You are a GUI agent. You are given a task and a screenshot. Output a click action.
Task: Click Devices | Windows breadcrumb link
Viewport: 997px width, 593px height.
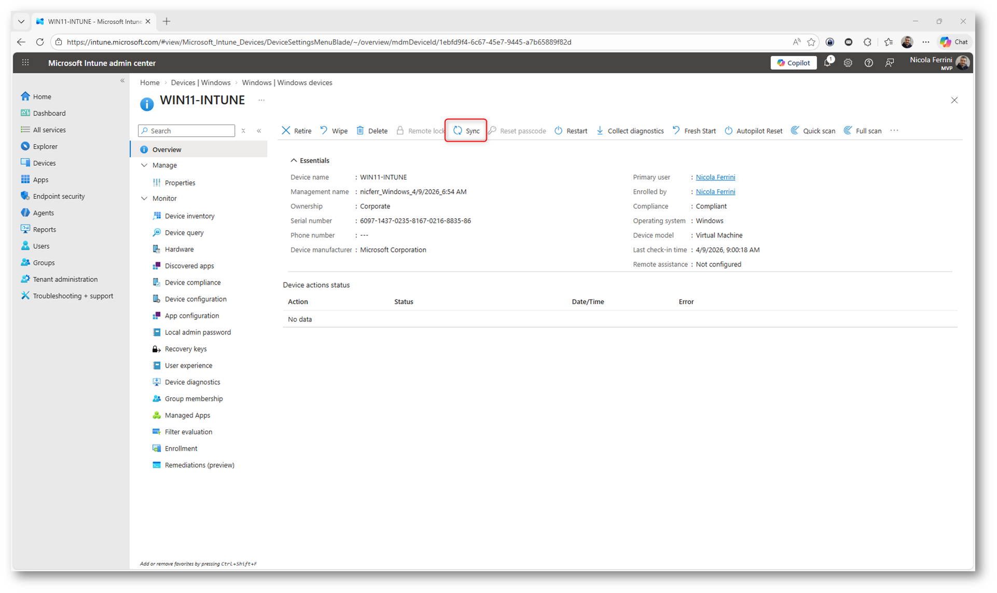[200, 82]
